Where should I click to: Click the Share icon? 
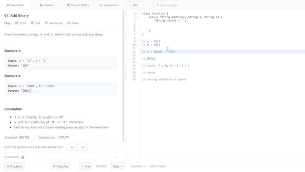click(69, 23)
